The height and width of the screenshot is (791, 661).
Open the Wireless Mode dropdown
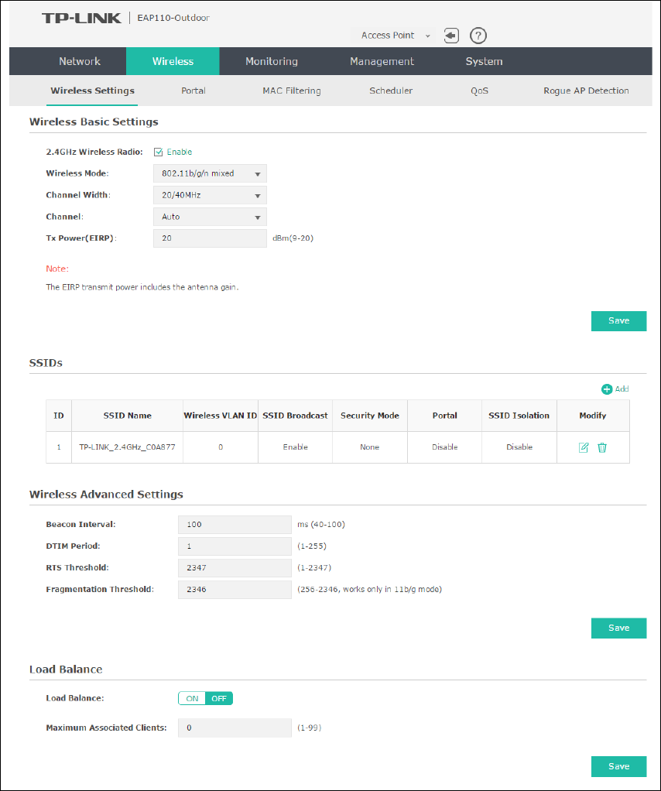click(210, 173)
